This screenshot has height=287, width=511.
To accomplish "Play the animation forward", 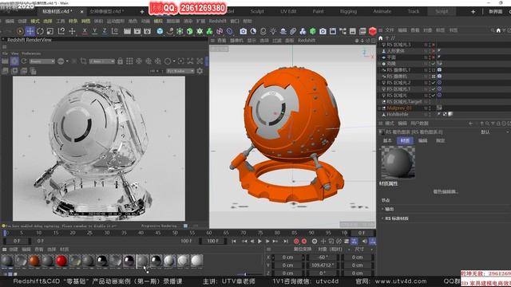I will pyautogui.click(x=259, y=241).
